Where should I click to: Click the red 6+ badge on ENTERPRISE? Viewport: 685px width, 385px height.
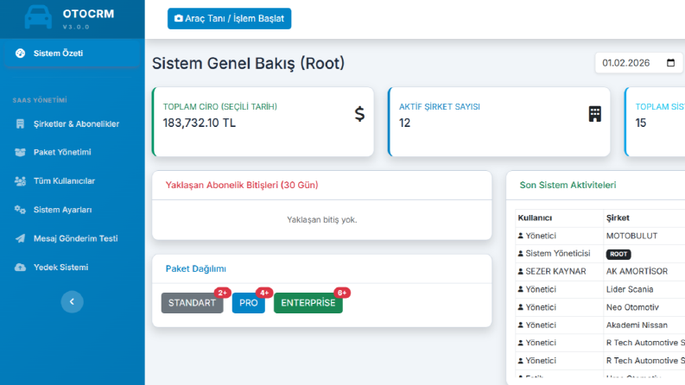[x=342, y=293]
